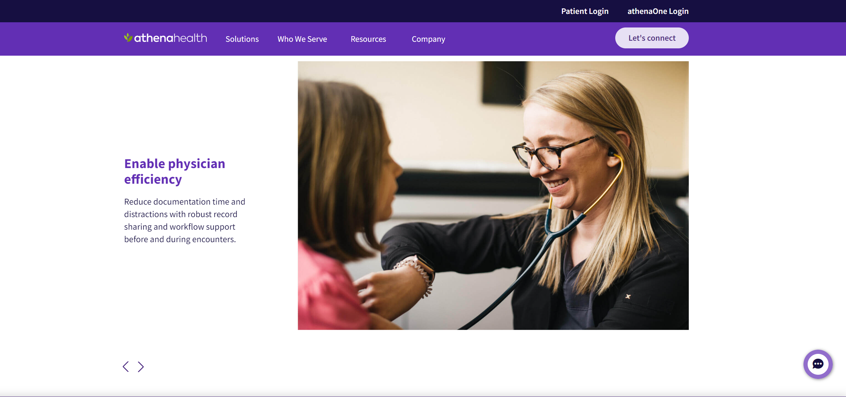Expand the Solutions menu
The width and height of the screenshot is (846, 397).
click(x=242, y=39)
